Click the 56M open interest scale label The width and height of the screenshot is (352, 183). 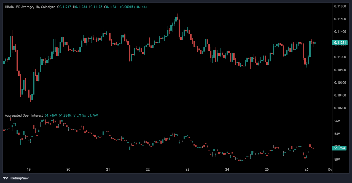(x=337, y=121)
